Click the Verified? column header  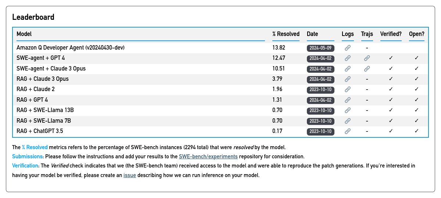coord(391,34)
